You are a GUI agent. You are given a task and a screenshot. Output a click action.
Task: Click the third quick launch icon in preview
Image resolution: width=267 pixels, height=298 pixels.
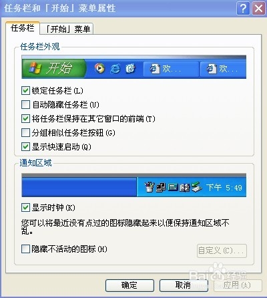tap(130, 68)
